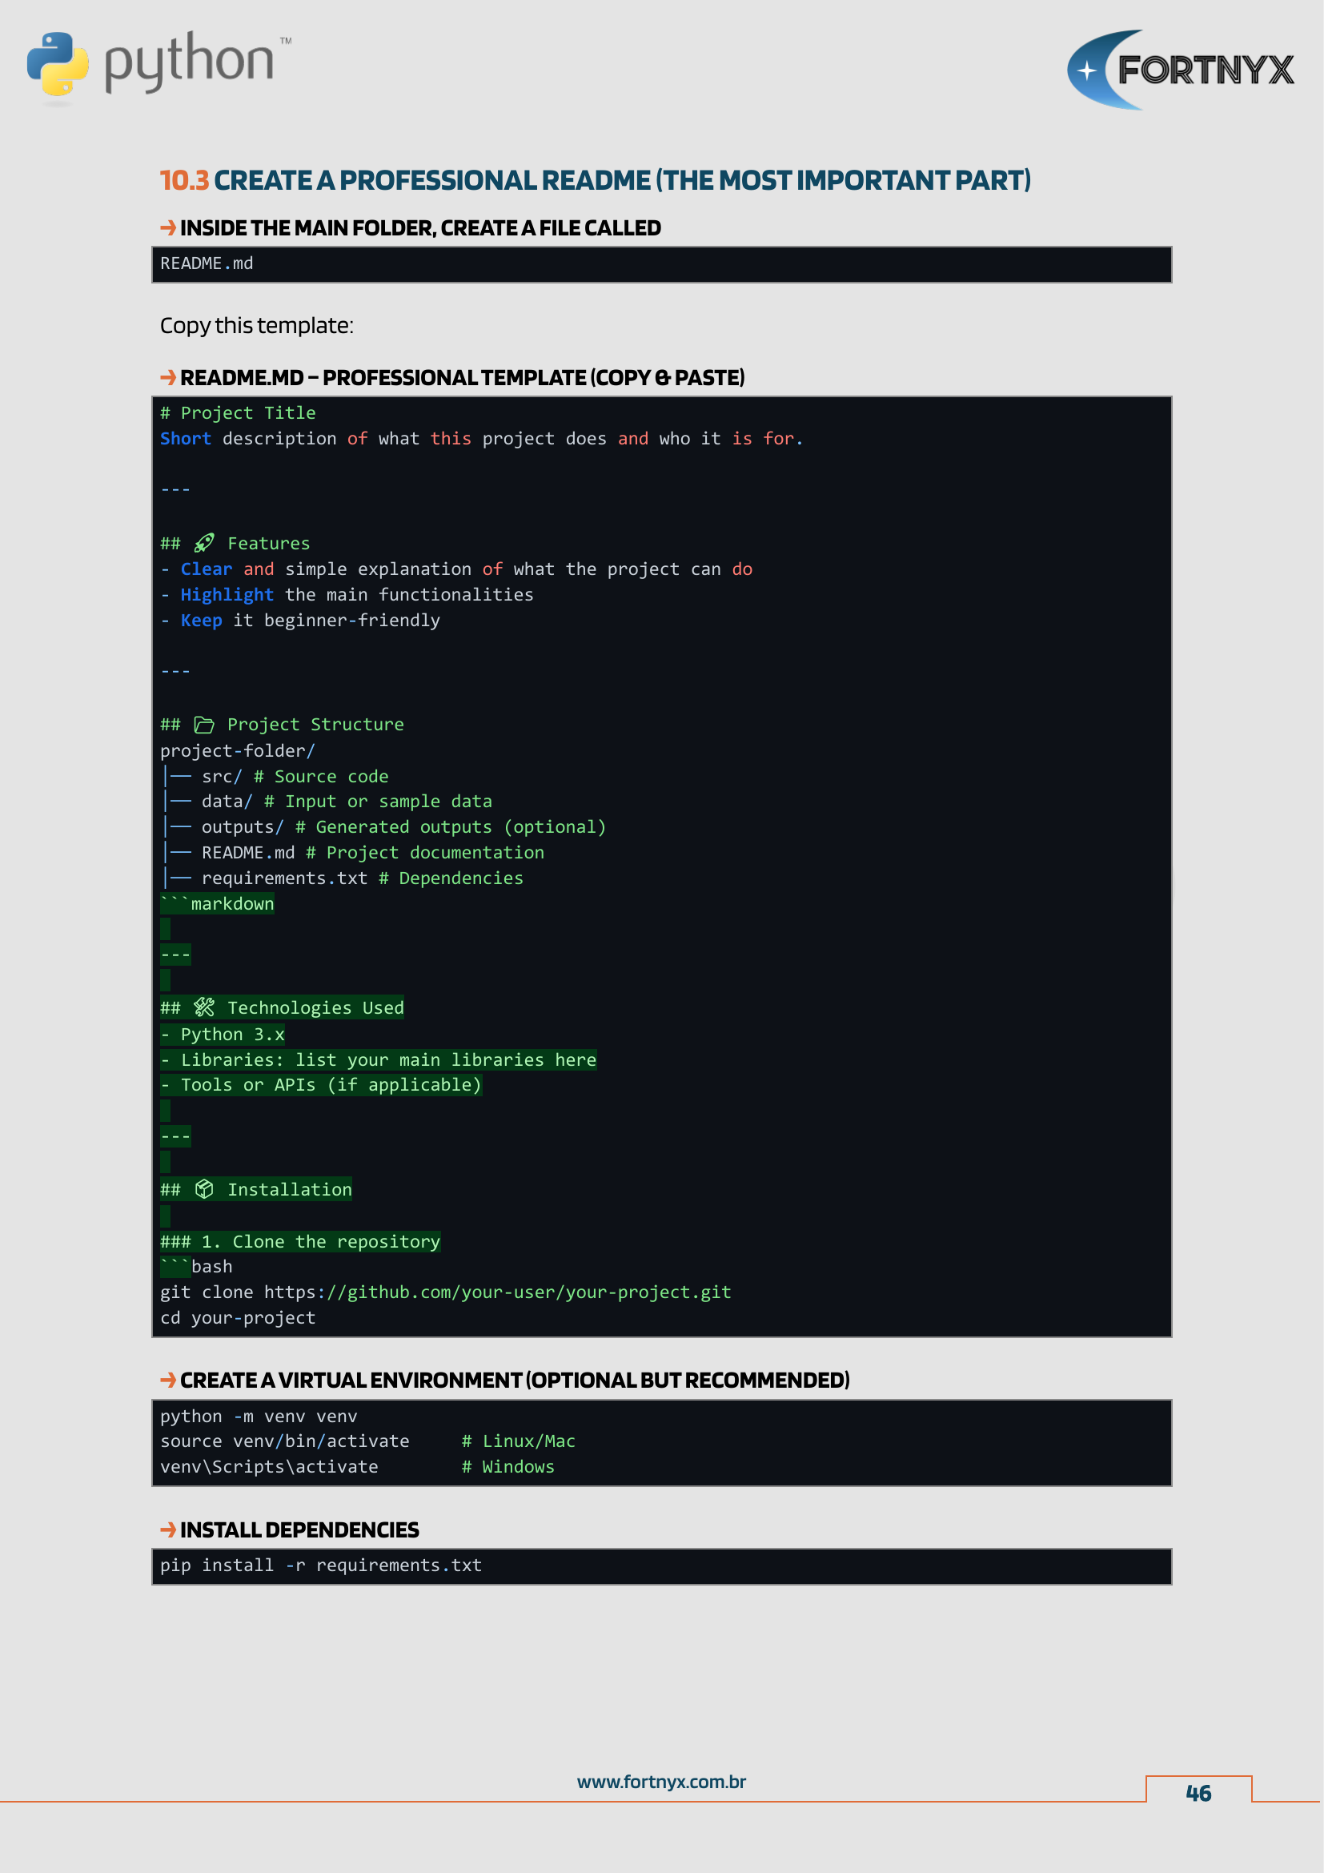
Task: Click the requirements.txt Dependencies tree line
Action: pyautogui.click(x=343, y=878)
